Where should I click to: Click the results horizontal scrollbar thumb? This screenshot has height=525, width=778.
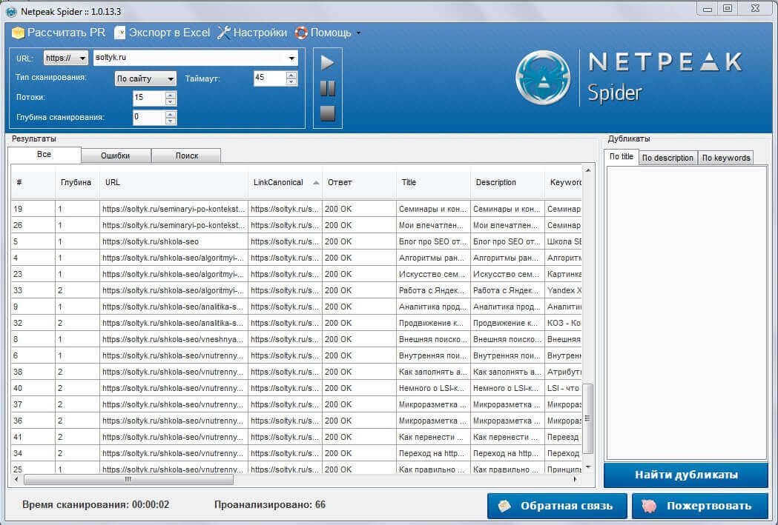(128, 479)
